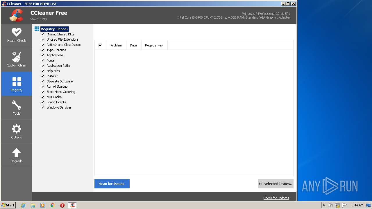Click the taskbar clock 8:44 AM
Viewport: 372px width, 209px height.
coord(357,205)
